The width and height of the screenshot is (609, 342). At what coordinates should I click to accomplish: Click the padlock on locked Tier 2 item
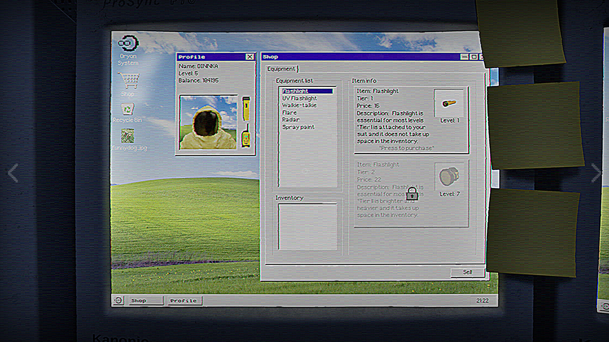tap(412, 193)
